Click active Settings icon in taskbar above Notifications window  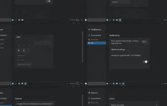click(120, 20)
